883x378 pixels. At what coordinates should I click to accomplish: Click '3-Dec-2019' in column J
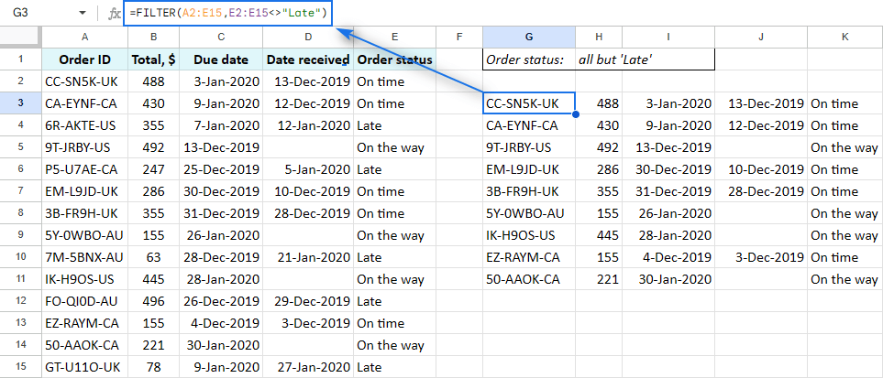[761, 257]
